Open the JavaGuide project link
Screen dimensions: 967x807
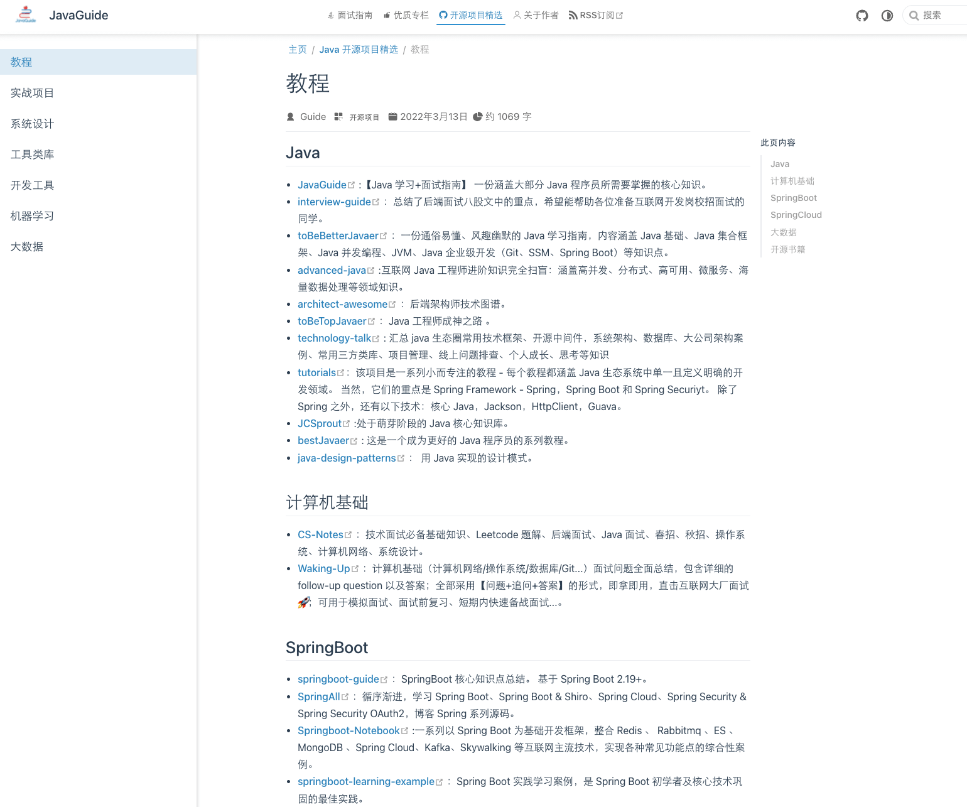coord(322,185)
